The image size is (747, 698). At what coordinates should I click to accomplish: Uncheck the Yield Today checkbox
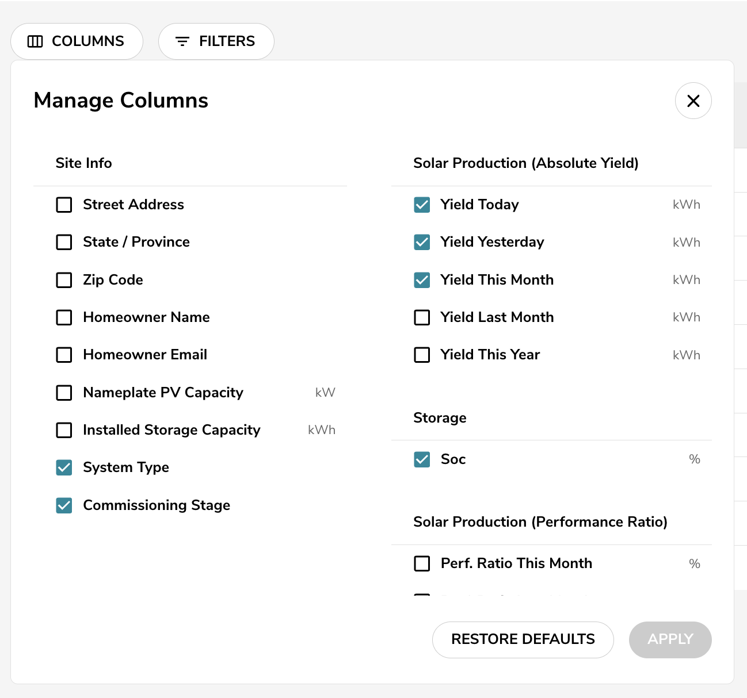[x=422, y=205]
